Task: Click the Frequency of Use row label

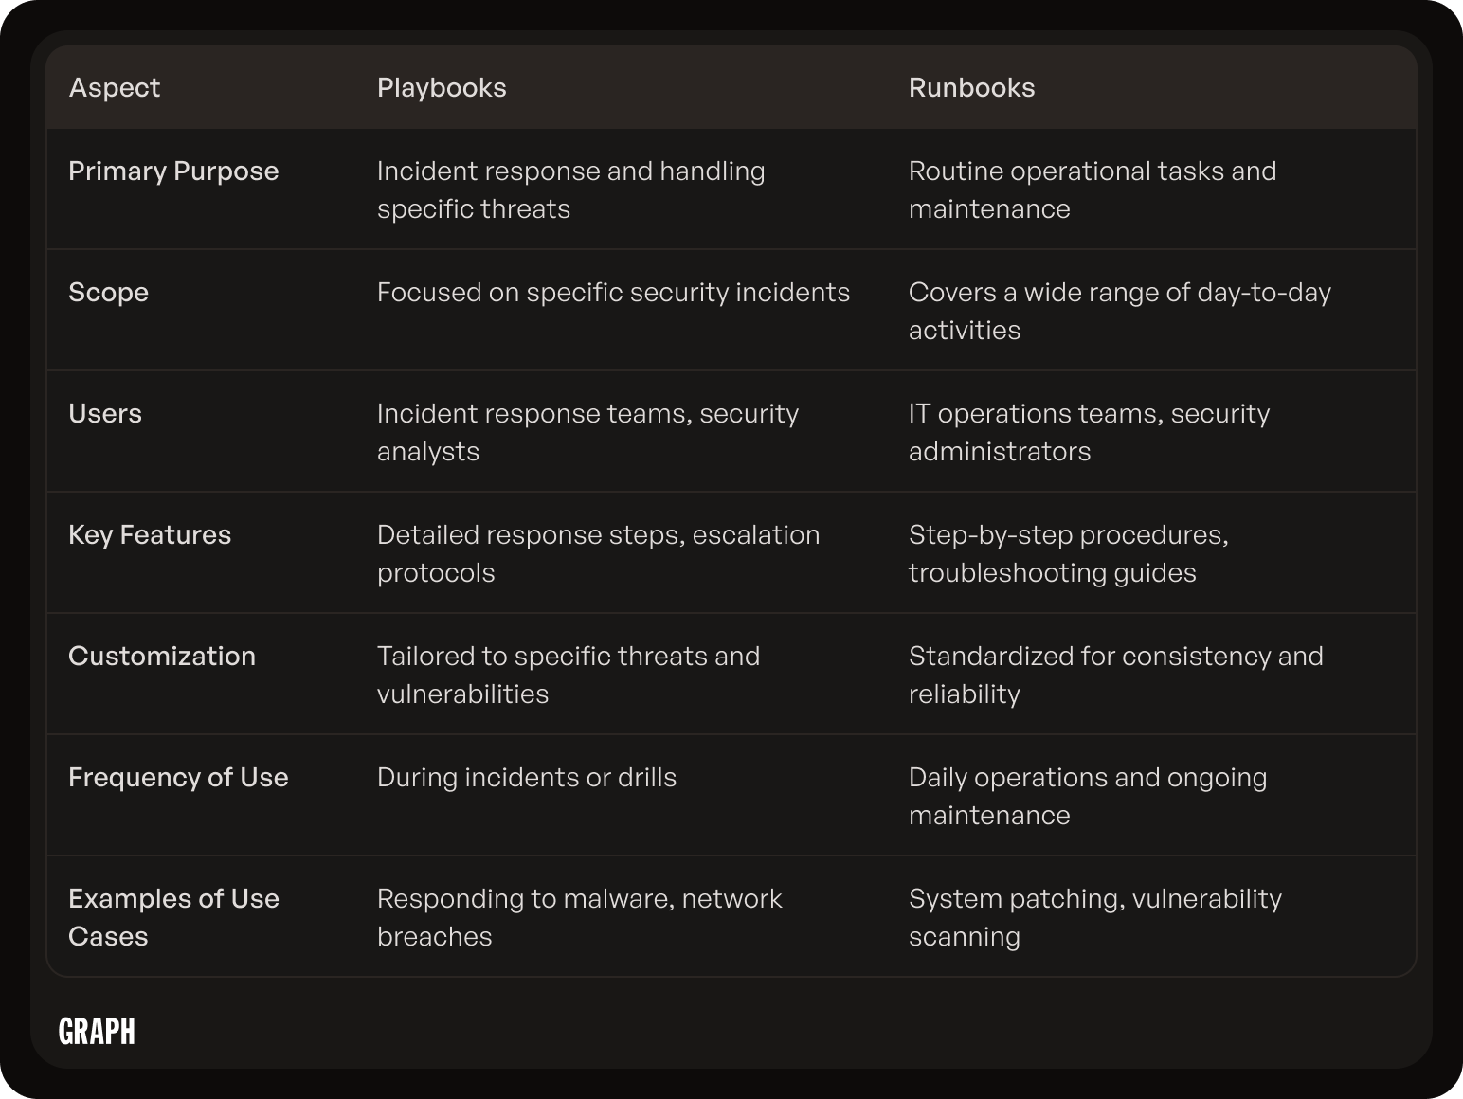Action: (178, 777)
